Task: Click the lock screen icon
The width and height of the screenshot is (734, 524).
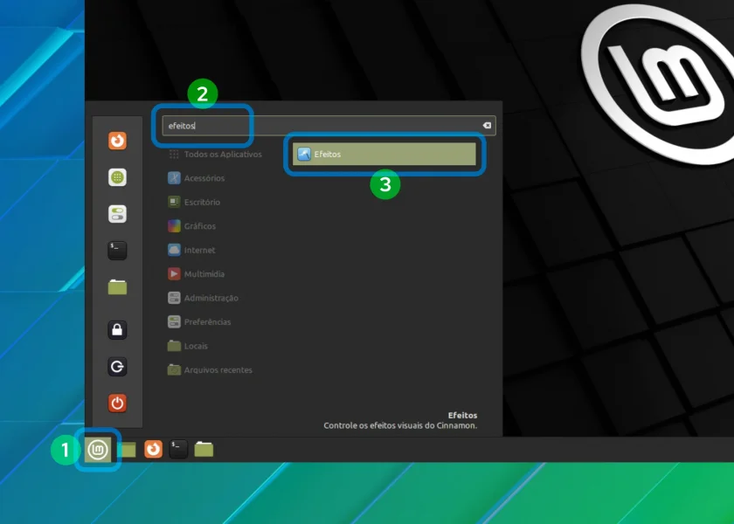Action: click(117, 330)
